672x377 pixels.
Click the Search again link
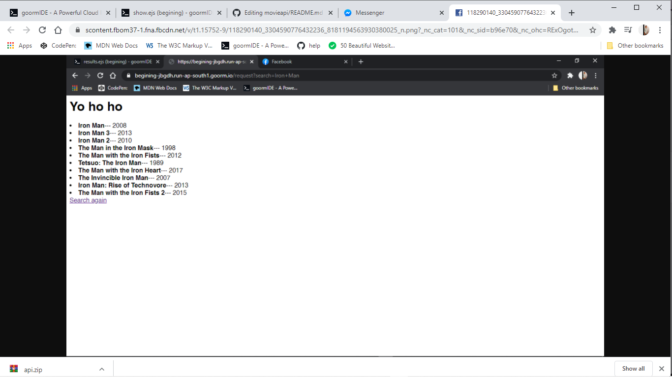88,200
